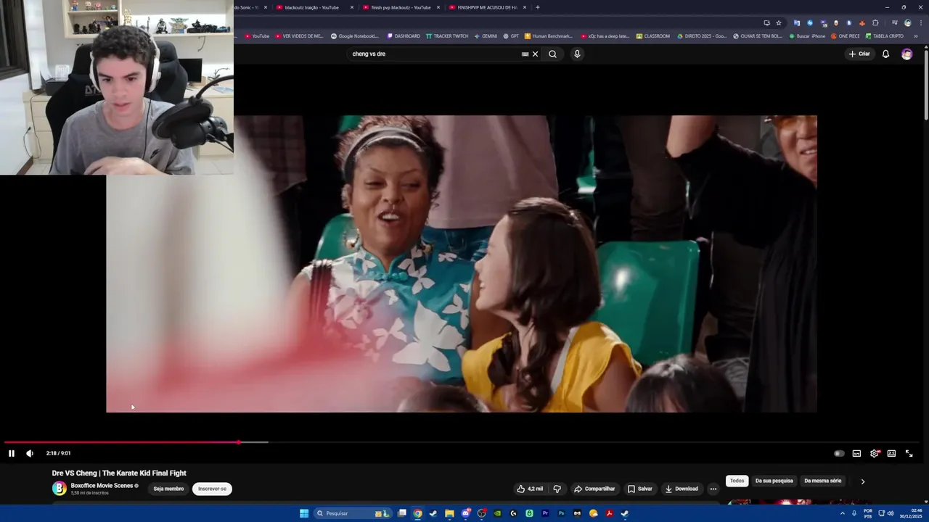This screenshot has width=929, height=522.
Task: Toggle subtitles/closed captions
Action: [856, 453]
